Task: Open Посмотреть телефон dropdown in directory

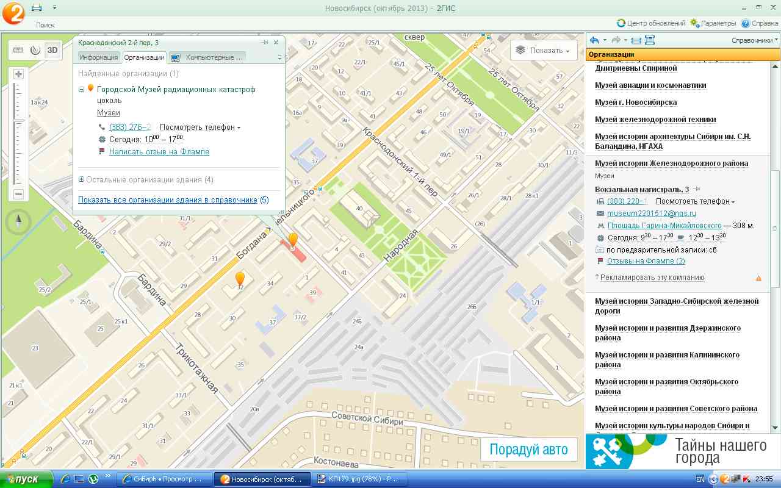Action: coord(696,201)
